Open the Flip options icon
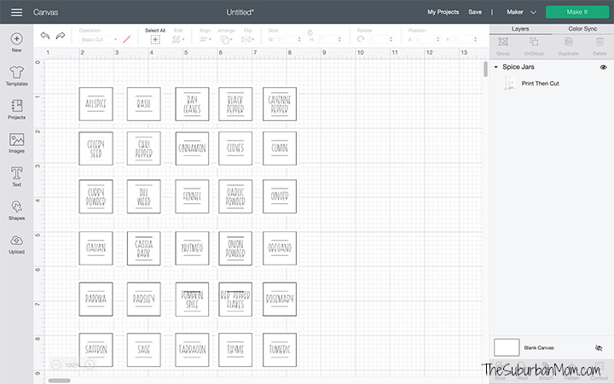This screenshot has height=384, width=614. (246, 39)
